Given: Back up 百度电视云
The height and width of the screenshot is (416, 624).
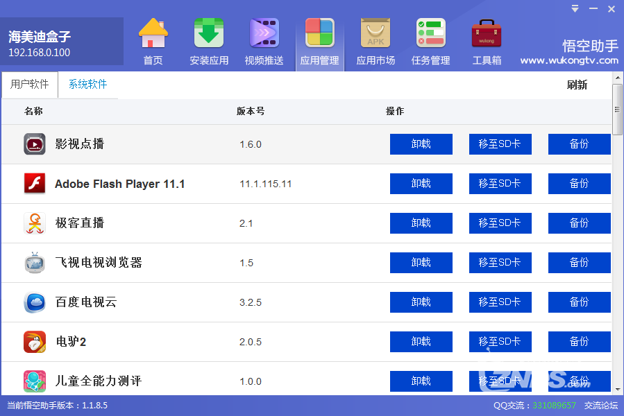Looking at the screenshot, I should pos(580,302).
